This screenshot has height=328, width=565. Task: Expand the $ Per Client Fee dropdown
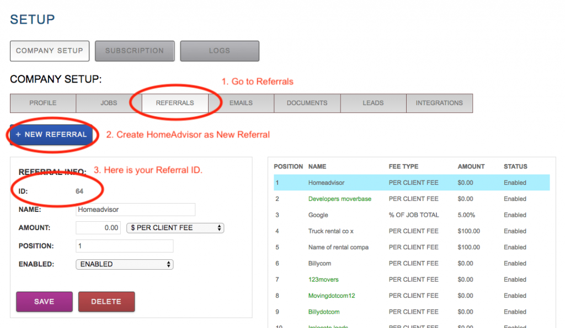point(175,228)
